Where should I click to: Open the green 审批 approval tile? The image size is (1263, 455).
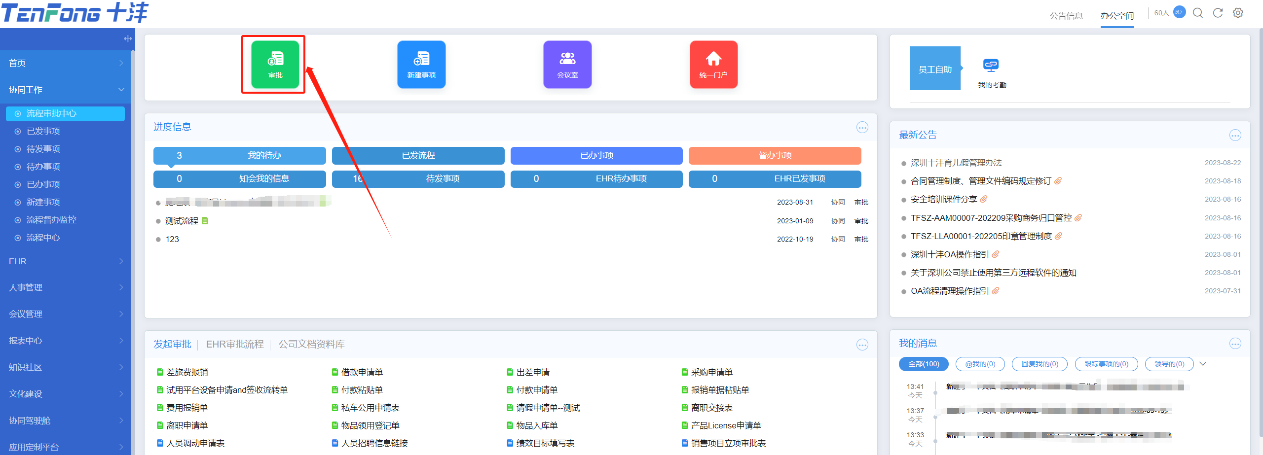pyautogui.click(x=275, y=65)
